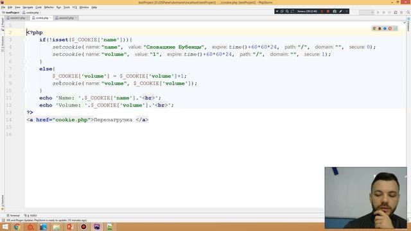Open File Explorer from taskbar
The height and width of the screenshot is (231, 411).
pos(57,227)
